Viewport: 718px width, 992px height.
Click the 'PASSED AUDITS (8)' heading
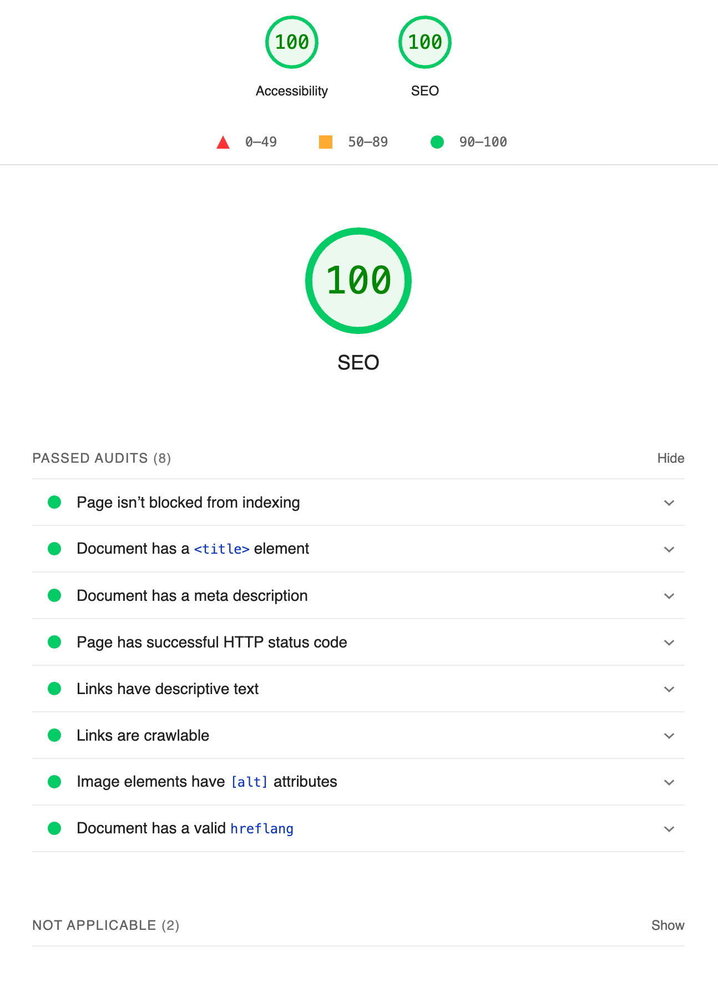[x=102, y=458]
